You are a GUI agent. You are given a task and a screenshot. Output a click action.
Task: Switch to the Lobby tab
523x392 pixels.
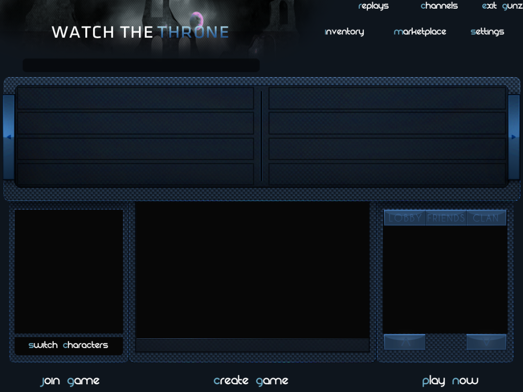tap(405, 218)
